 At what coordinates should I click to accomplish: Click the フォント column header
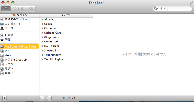[66, 15]
